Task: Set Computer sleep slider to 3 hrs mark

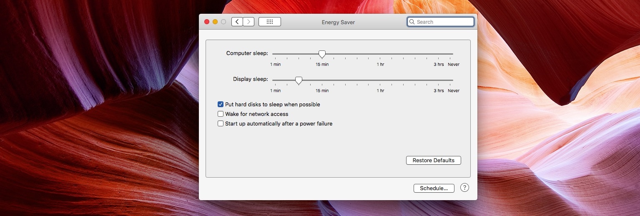Action: pyautogui.click(x=439, y=54)
